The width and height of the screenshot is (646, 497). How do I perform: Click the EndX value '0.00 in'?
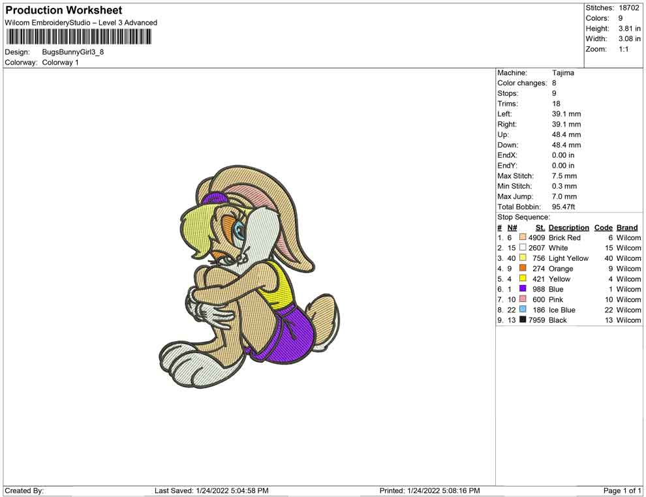563,155
